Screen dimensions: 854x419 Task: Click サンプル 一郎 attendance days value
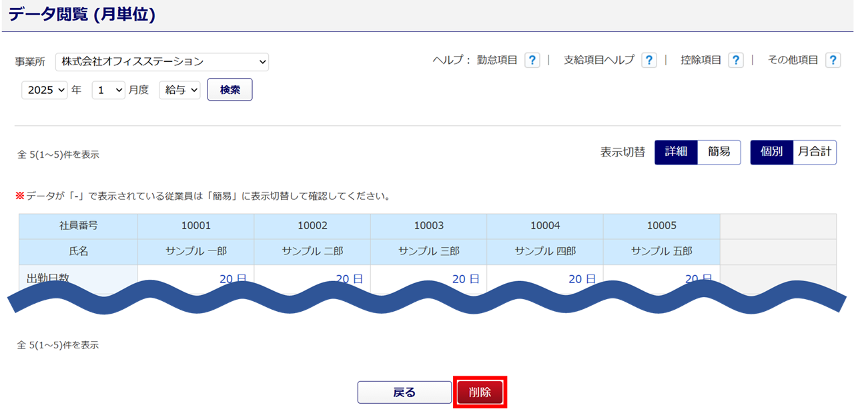click(233, 279)
